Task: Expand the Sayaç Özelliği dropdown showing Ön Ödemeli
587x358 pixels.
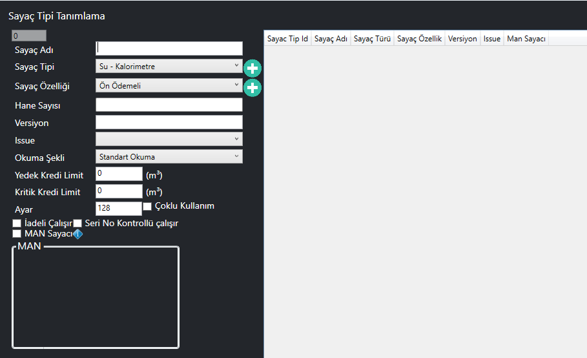Action: 169,86
